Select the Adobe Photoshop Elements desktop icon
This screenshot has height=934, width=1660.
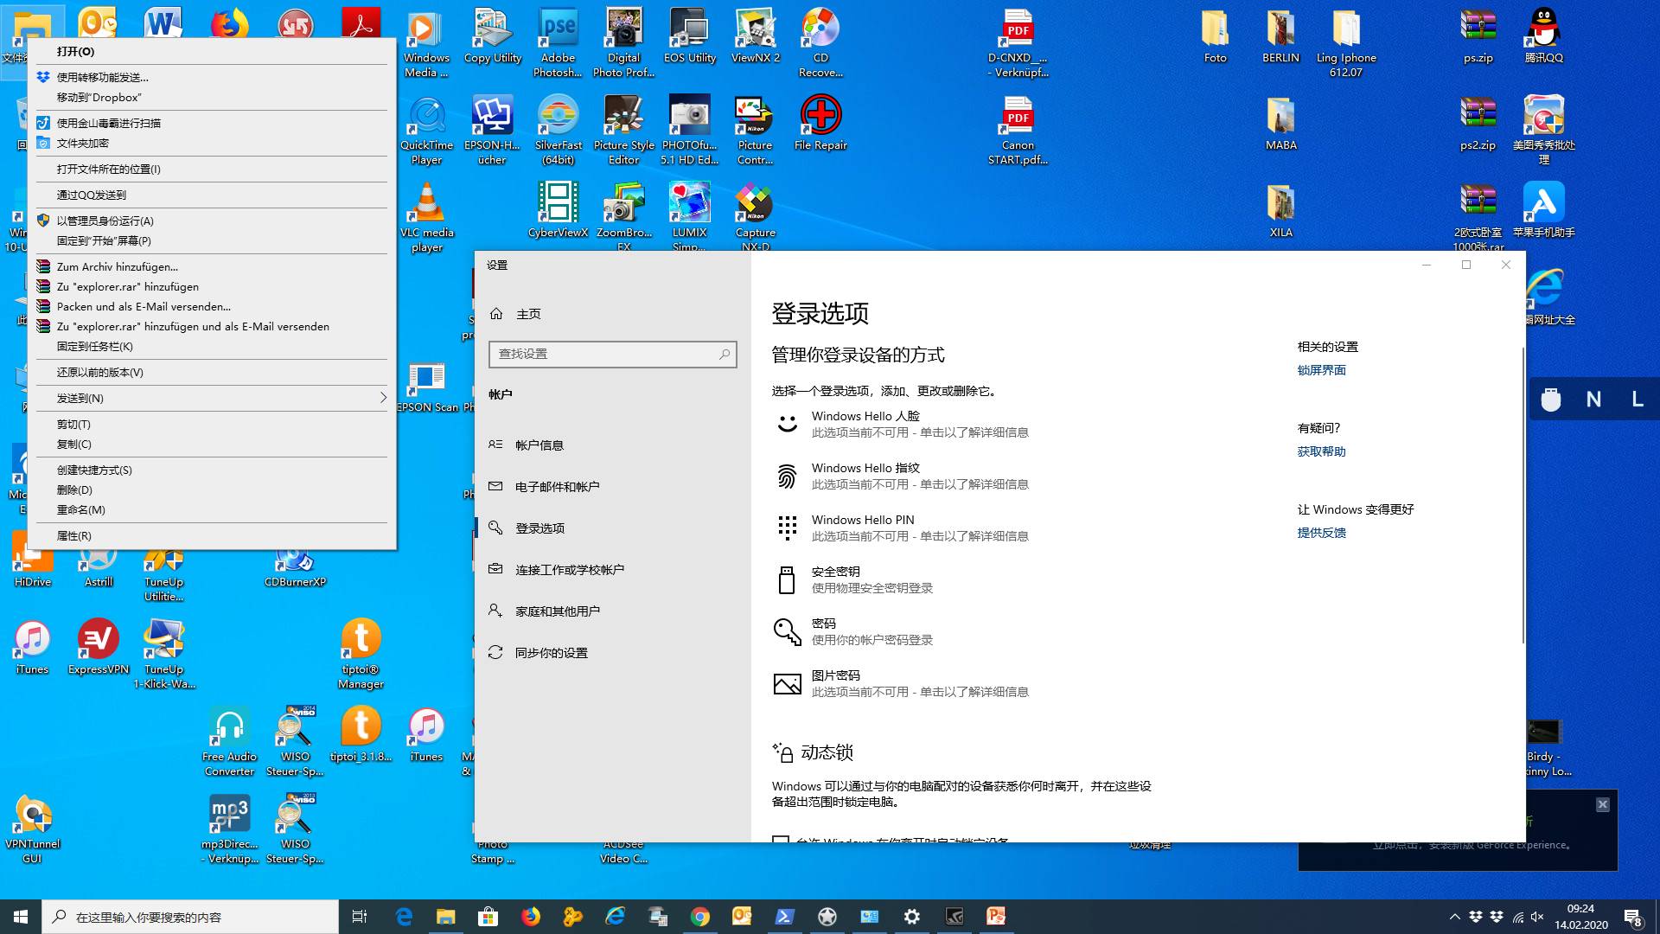558,42
